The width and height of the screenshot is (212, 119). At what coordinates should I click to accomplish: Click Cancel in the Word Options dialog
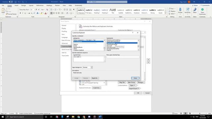pos(147,93)
